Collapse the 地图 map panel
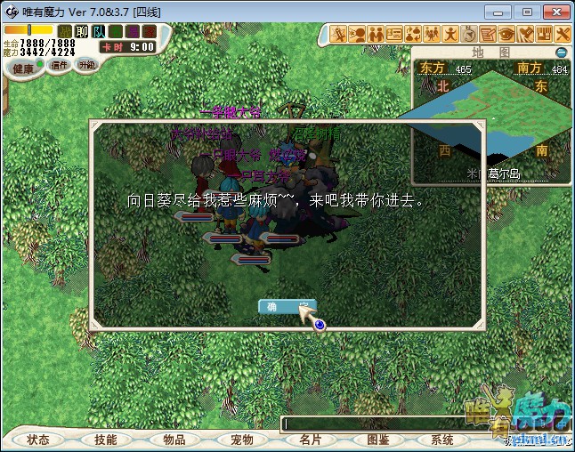This screenshot has height=452, width=575. pyautogui.click(x=561, y=52)
